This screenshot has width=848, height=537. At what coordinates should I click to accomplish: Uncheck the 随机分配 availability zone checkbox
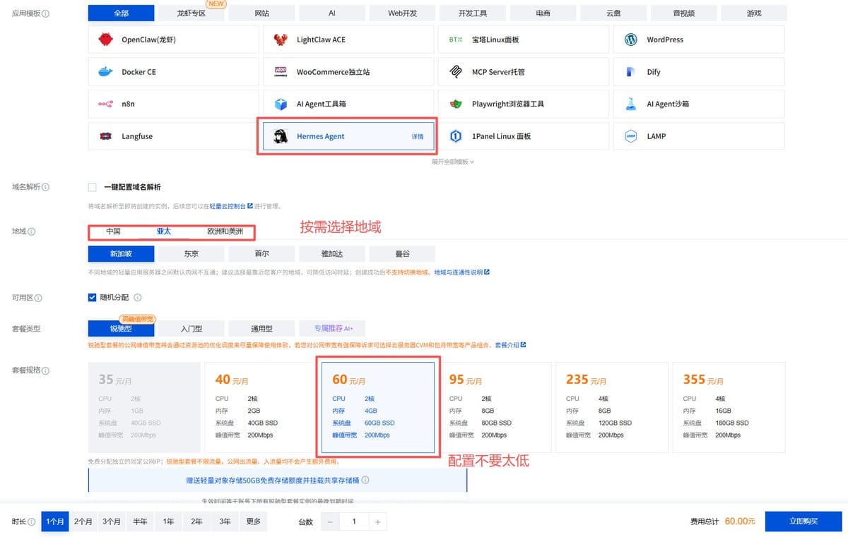coord(92,297)
